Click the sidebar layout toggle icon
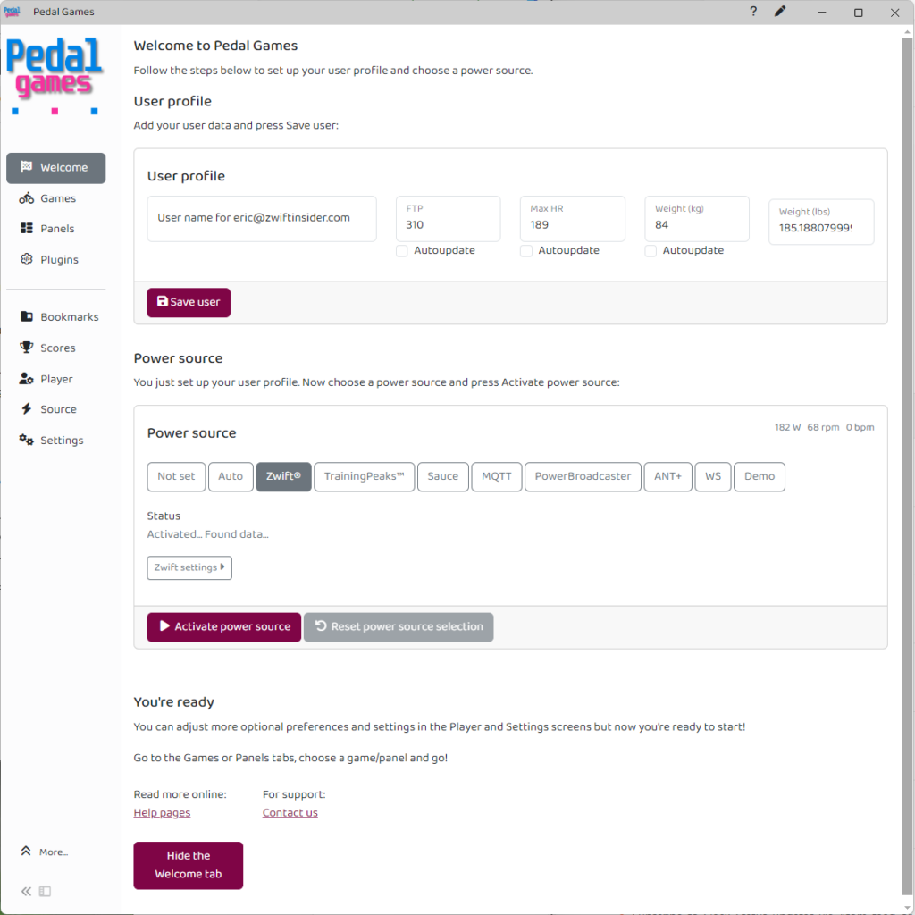Screen dimensions: 915x915 [45, 891]
